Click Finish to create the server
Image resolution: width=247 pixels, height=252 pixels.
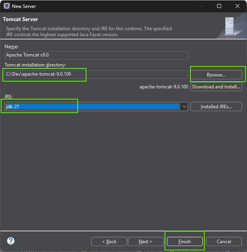click(x=184, y=242)
